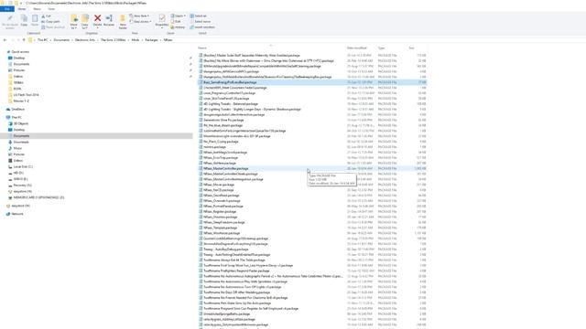The image size is (586, 329).
Task: Select 4D Lighting Tweaks - Balanced.package
Action: (x=312, y=104)
